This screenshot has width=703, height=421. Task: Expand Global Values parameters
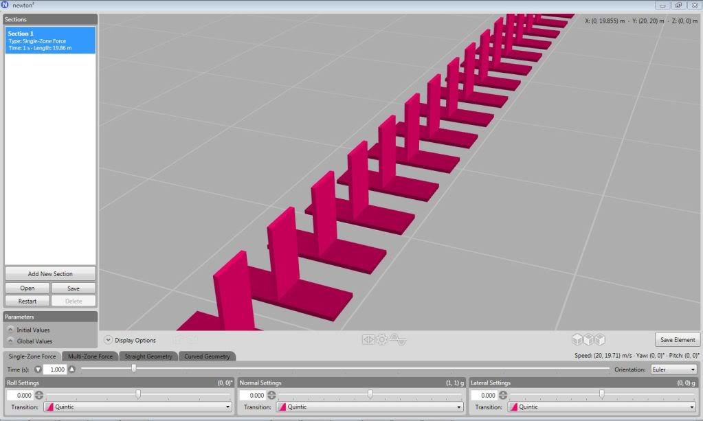10,341
